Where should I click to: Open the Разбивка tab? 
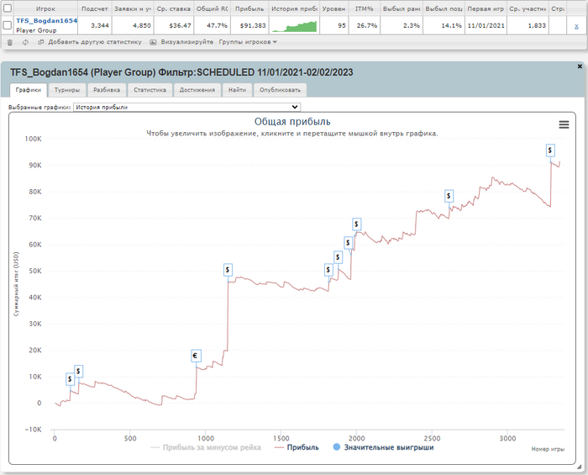click(107, 90)
